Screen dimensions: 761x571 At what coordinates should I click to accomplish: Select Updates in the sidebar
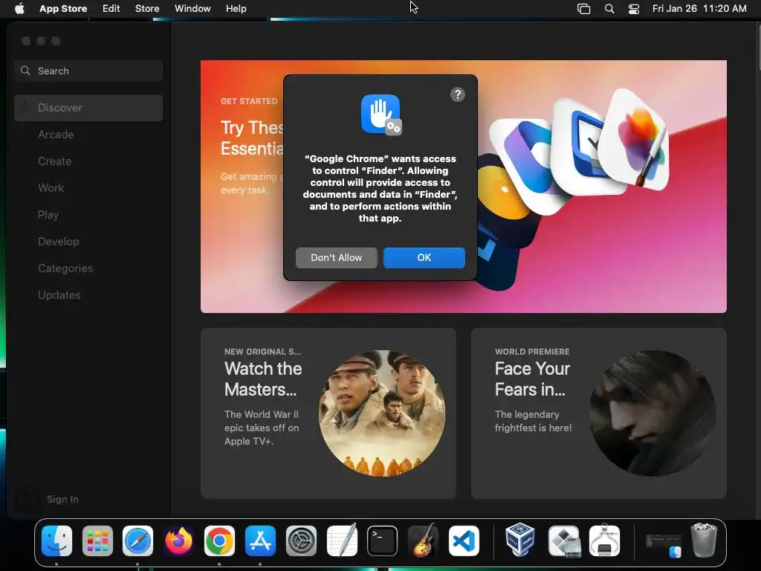pos(88,294)
